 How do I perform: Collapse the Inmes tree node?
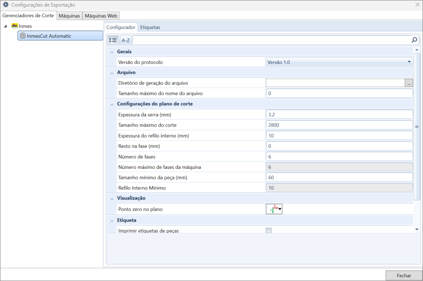pyautogui.click(x=5, y=26)
